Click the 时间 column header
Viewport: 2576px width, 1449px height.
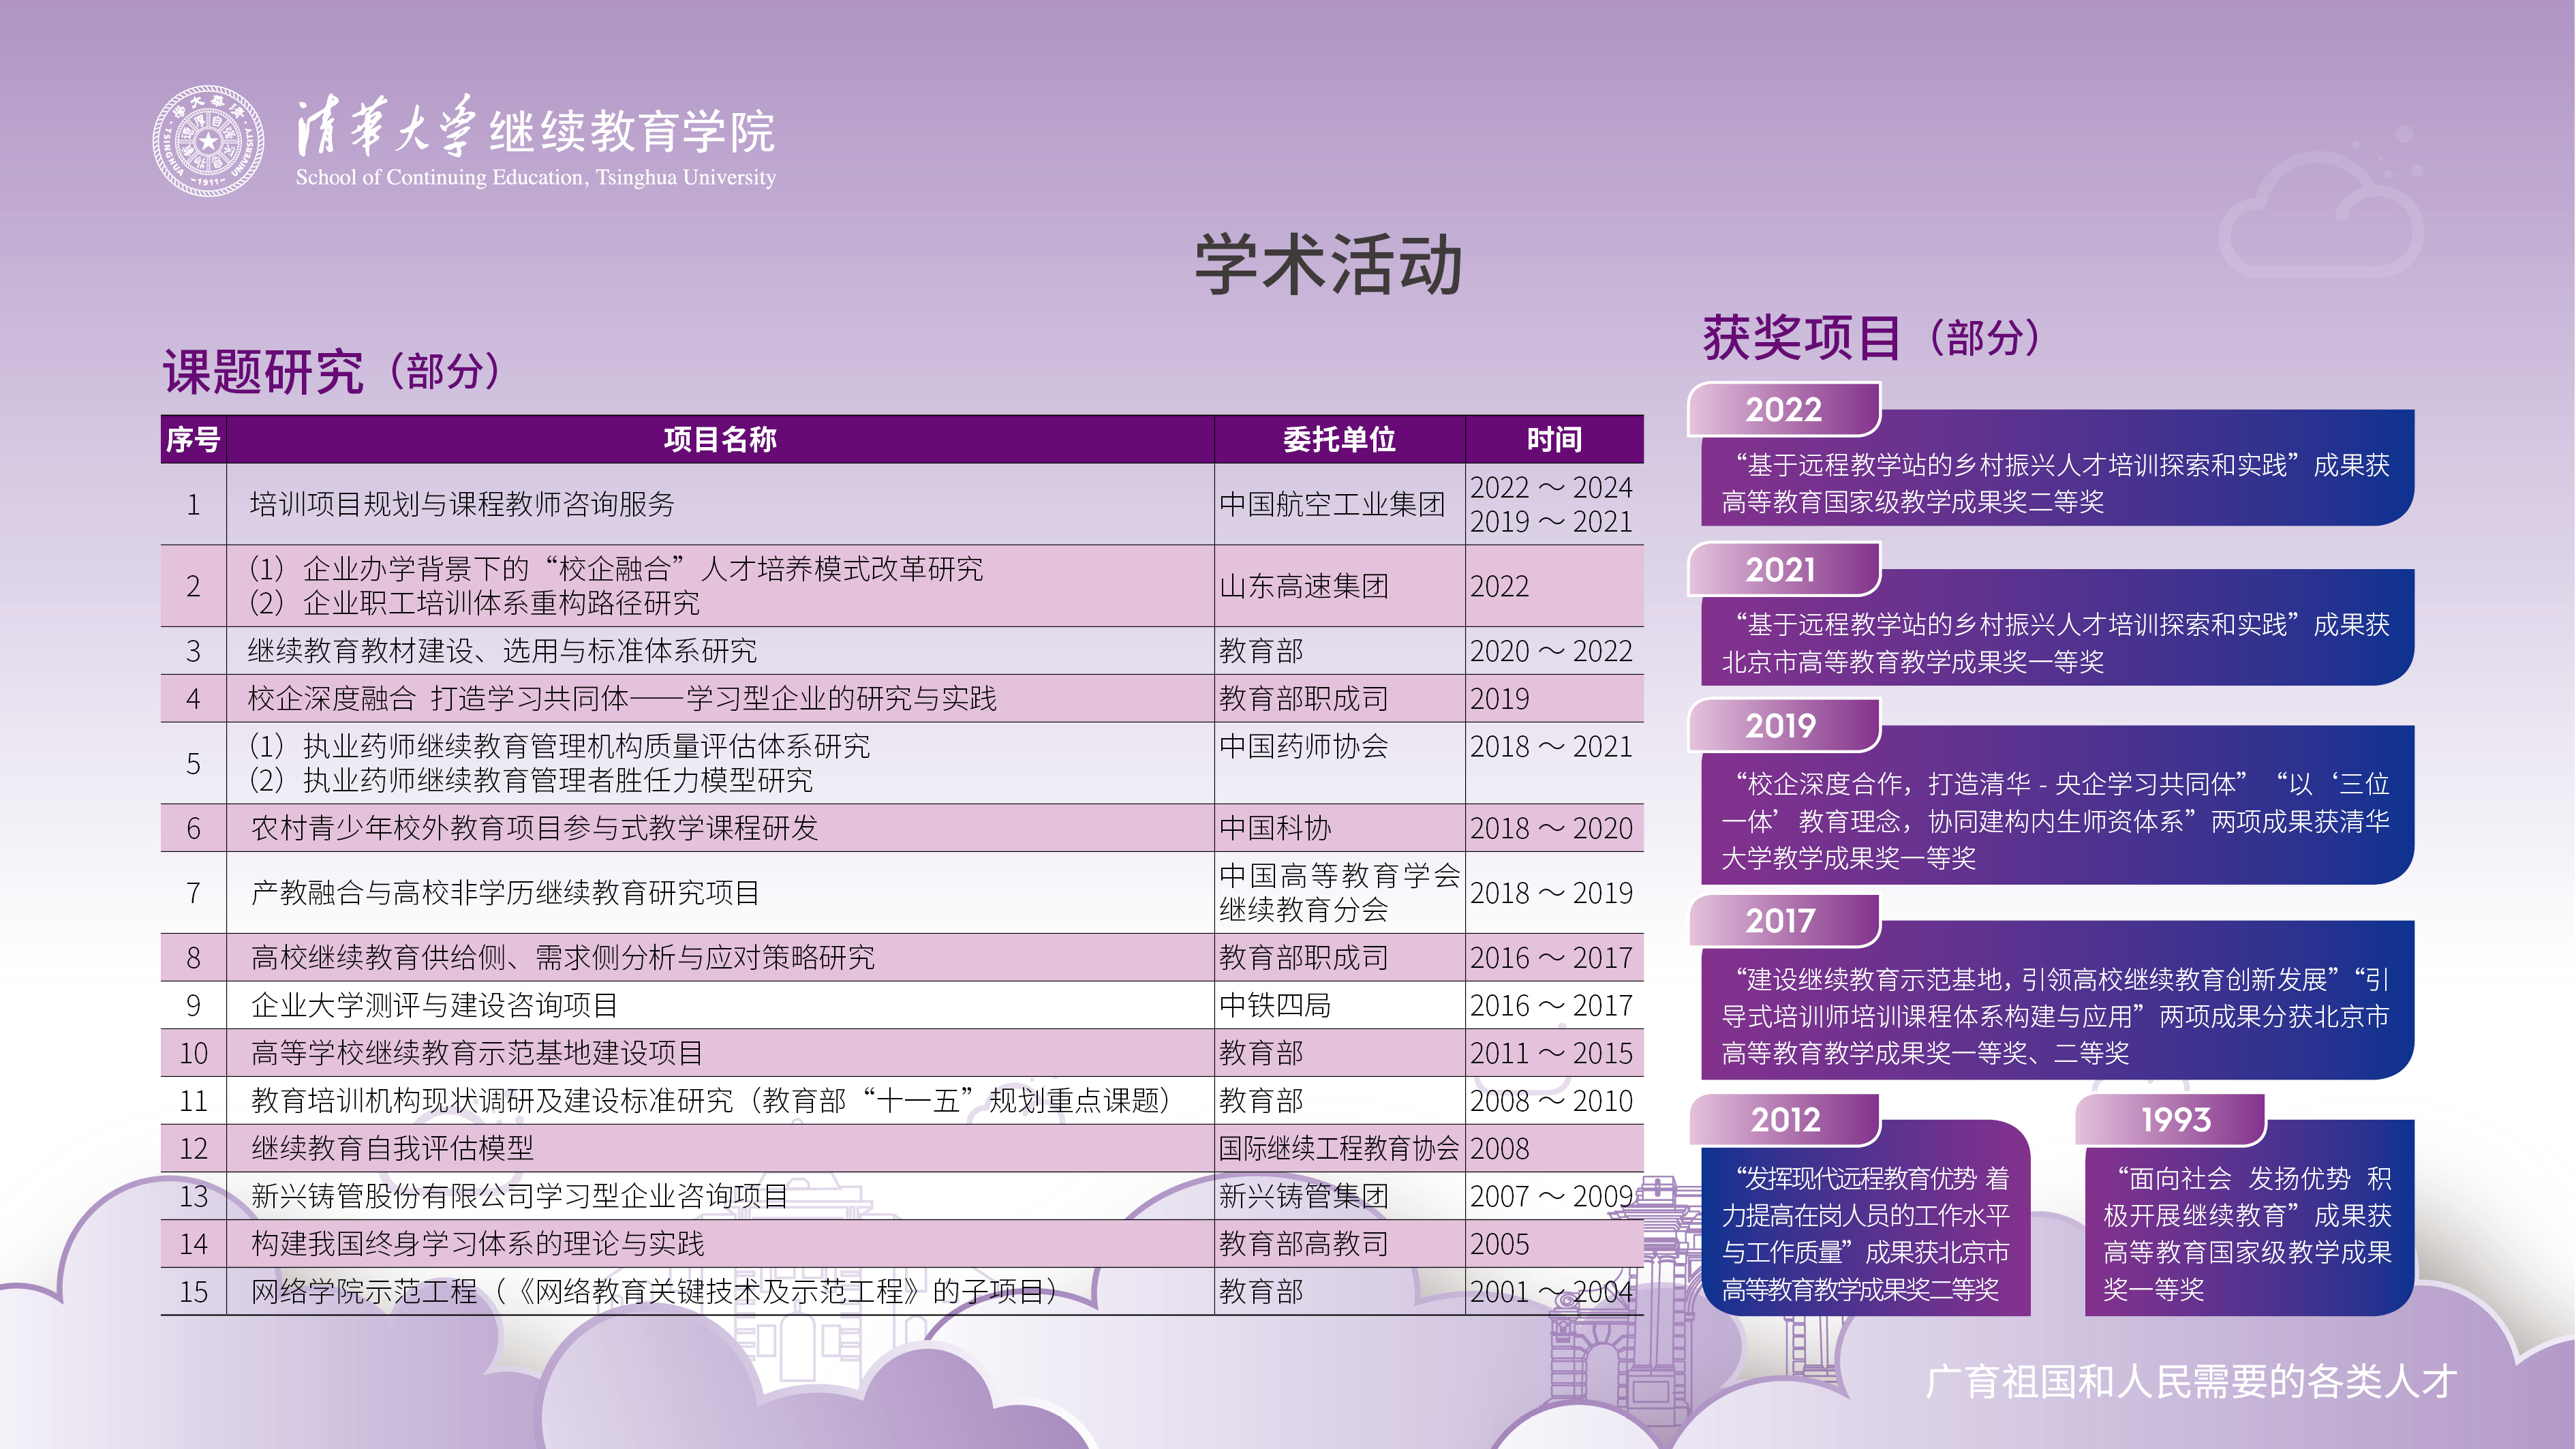tap(1554, 439)
